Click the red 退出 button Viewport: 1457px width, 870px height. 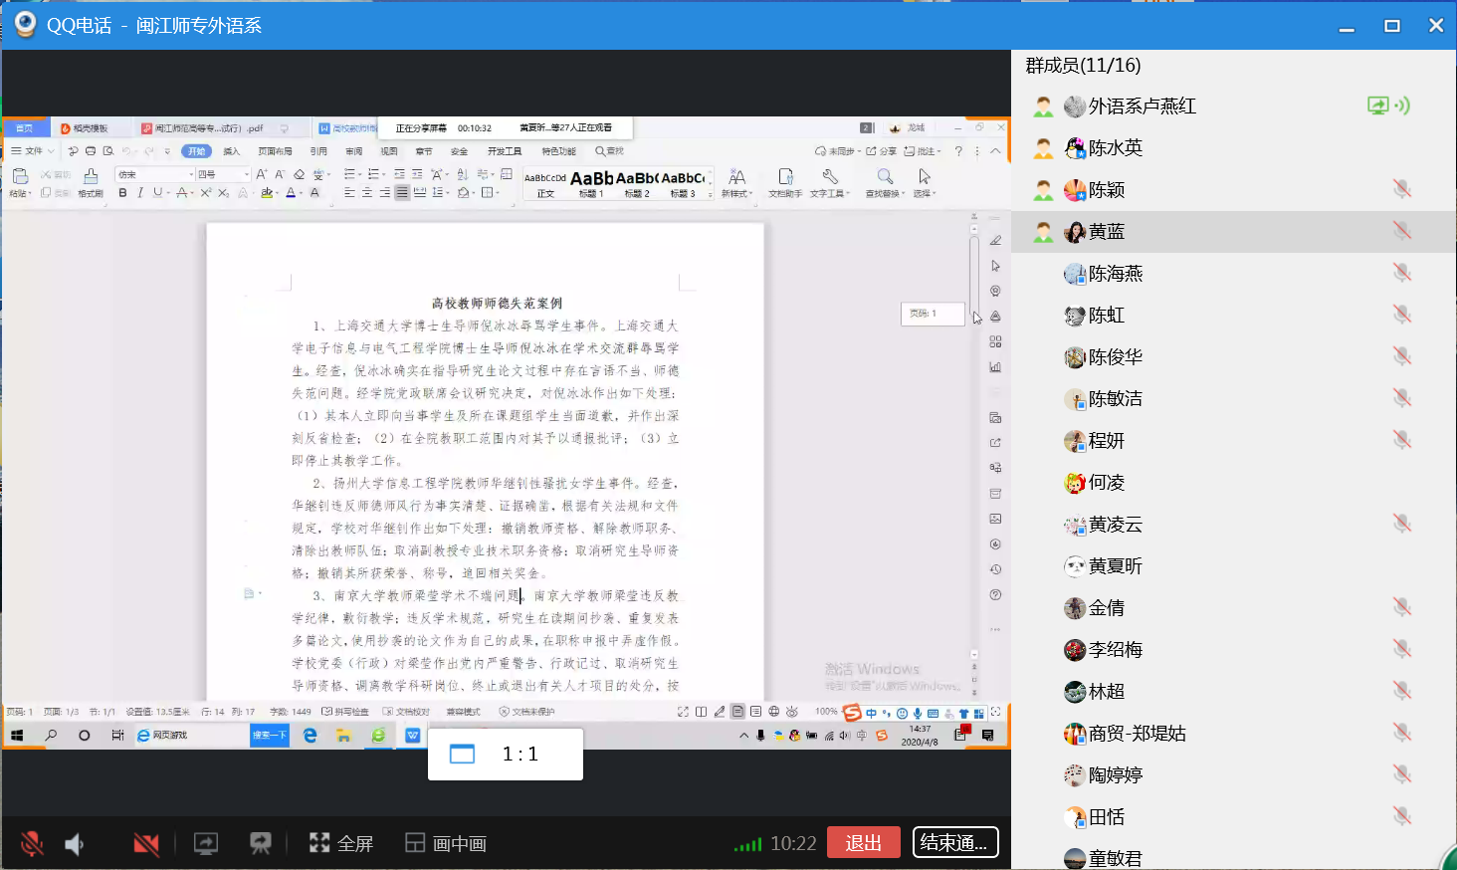(864, 843)
